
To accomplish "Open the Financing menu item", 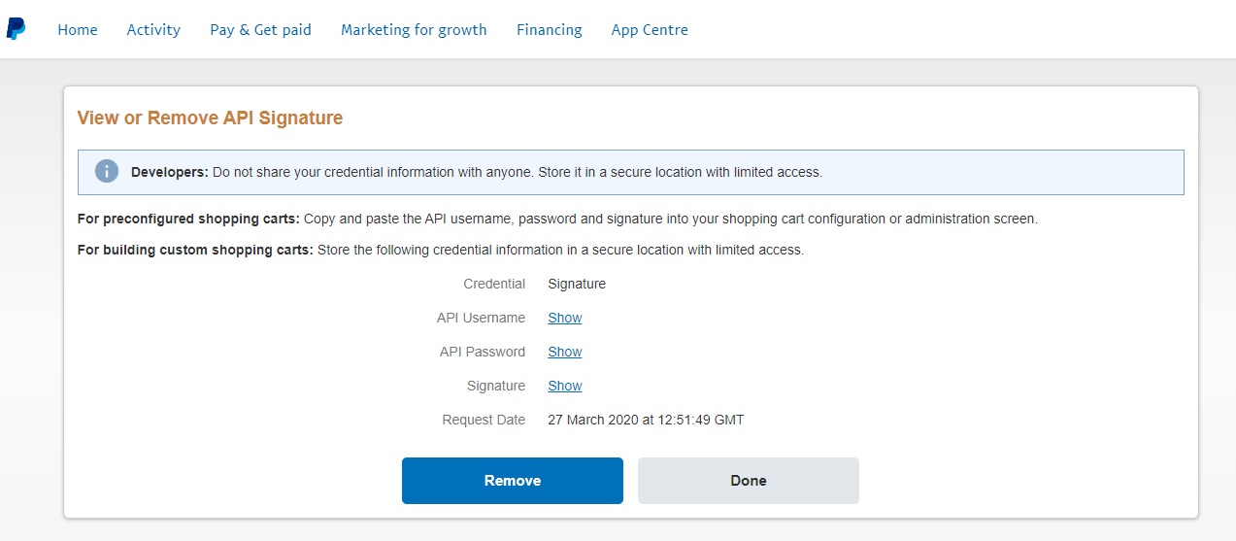I will click(549, 30).
